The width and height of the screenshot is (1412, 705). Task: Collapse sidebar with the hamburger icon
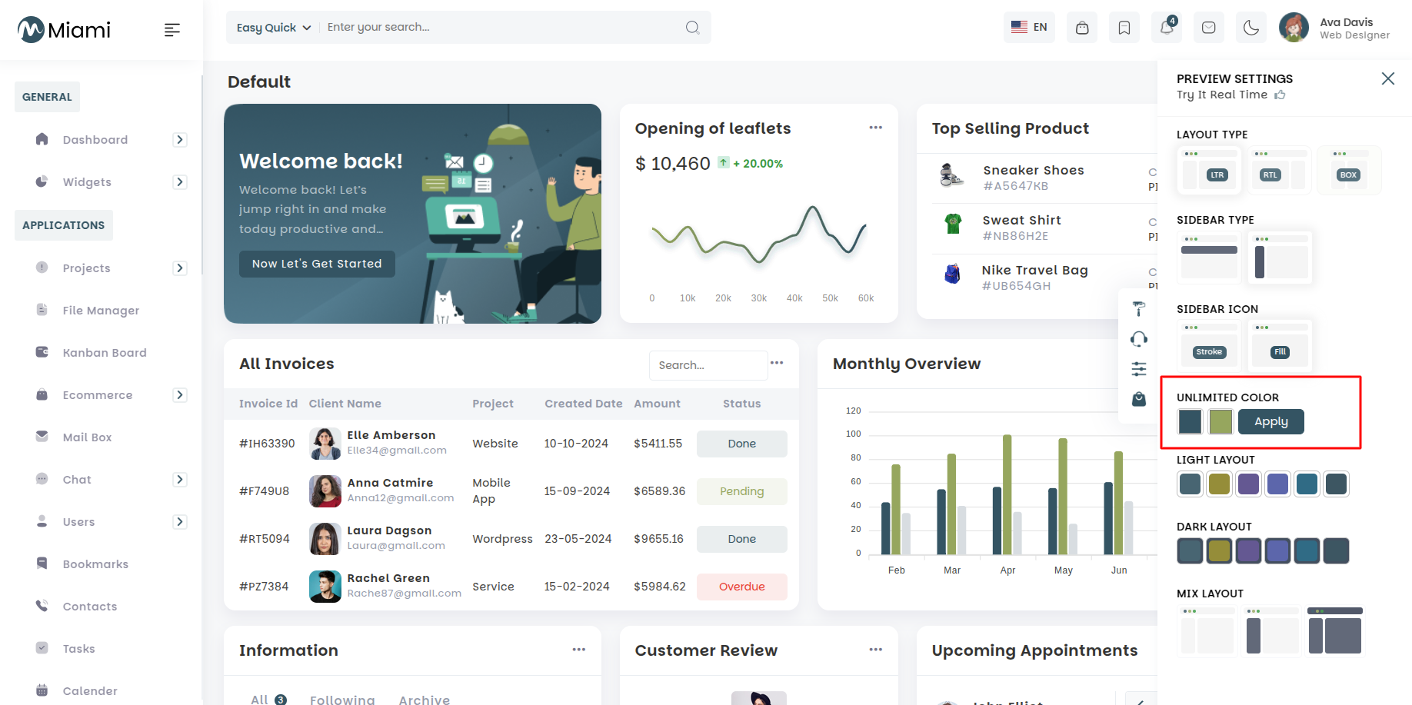(x=172, y=30)
